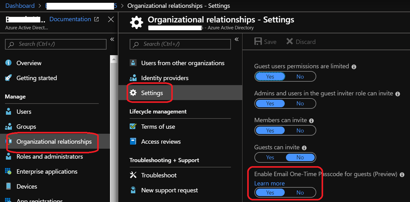Image resolution: width=410 pixels, height=202 pixels.
Task: Click the Learn more link
Action: tap(269, 183)
